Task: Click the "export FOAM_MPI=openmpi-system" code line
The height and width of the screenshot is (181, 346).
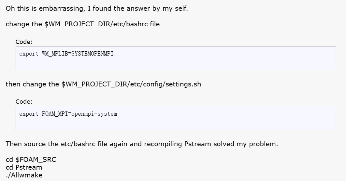Action: (x=68, y=114)
